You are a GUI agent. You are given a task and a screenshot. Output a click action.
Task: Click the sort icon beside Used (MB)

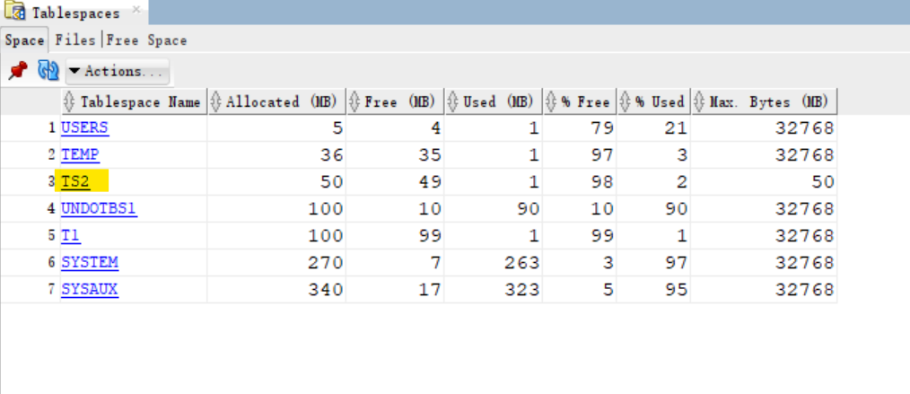452,102
